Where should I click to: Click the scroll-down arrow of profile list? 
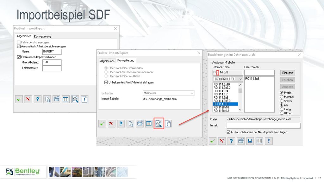click(x=240, y=110)
